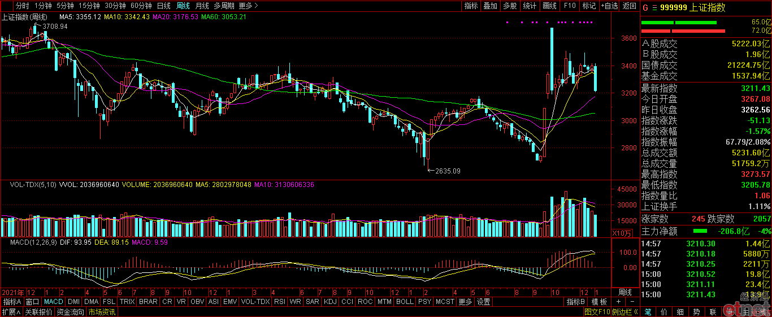Select the DMI indicator tab
Screen dimensions: 772x317
point(74,302)
